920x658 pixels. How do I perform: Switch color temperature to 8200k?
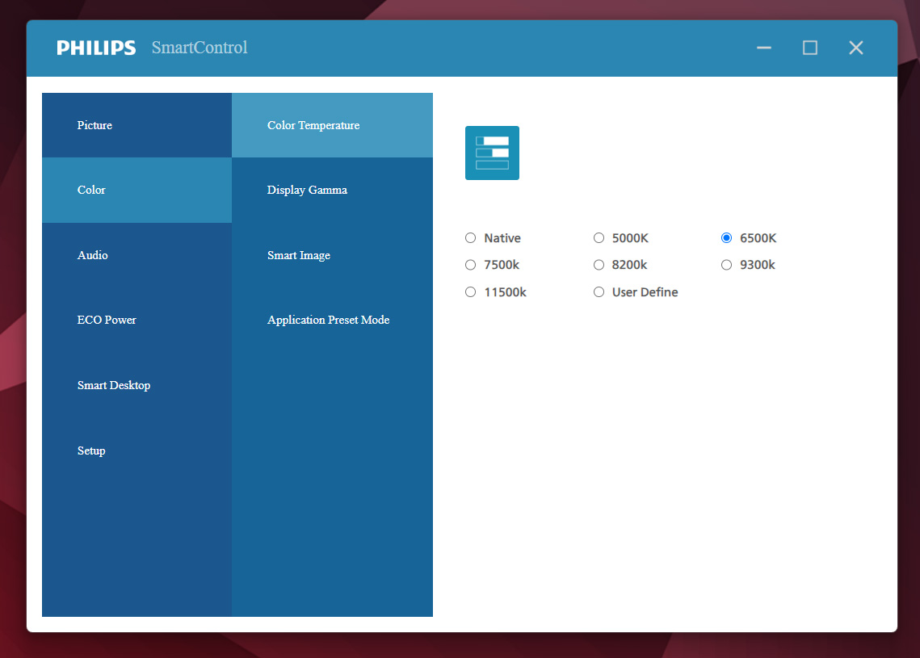(x=599, y=265)
